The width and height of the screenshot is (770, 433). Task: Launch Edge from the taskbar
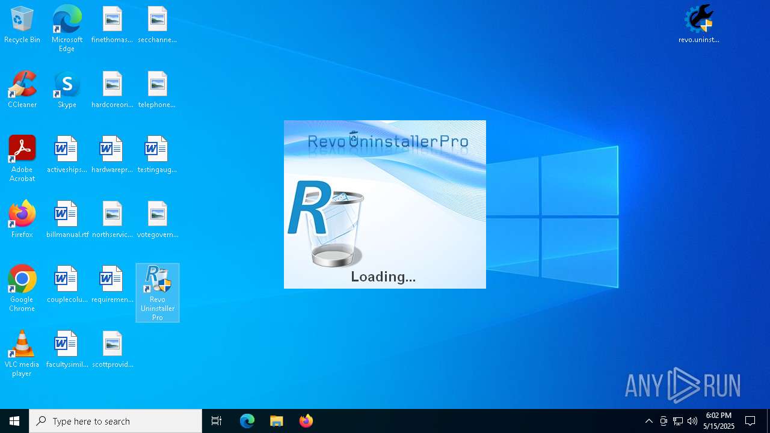point(247,421)
